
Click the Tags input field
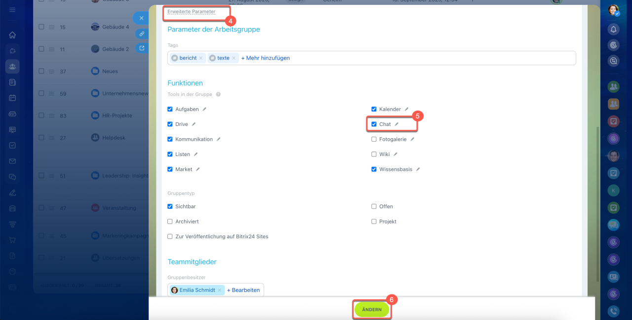pyautogui.click(x=372, y=58)
